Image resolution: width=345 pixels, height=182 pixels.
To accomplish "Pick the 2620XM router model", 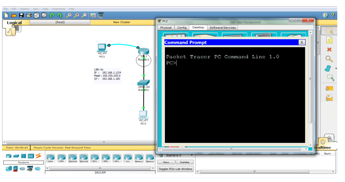I will tap(72, 158).
